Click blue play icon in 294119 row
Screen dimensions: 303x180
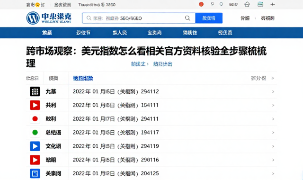35,146
